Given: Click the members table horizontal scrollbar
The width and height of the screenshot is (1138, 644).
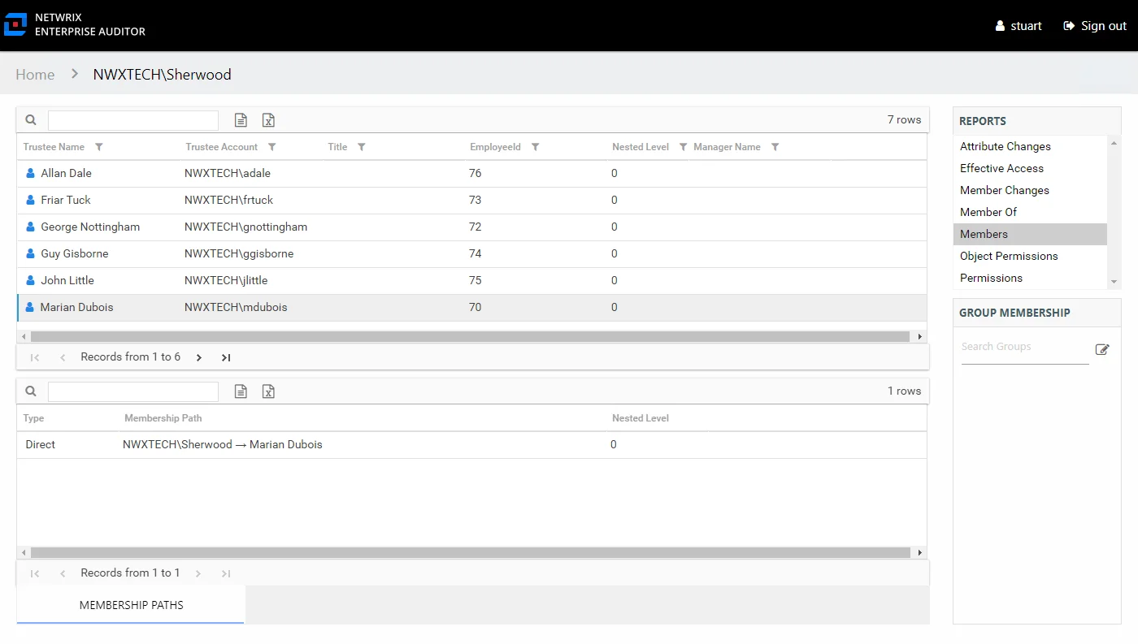Looking at the screenshot, I should click(470, 336).
